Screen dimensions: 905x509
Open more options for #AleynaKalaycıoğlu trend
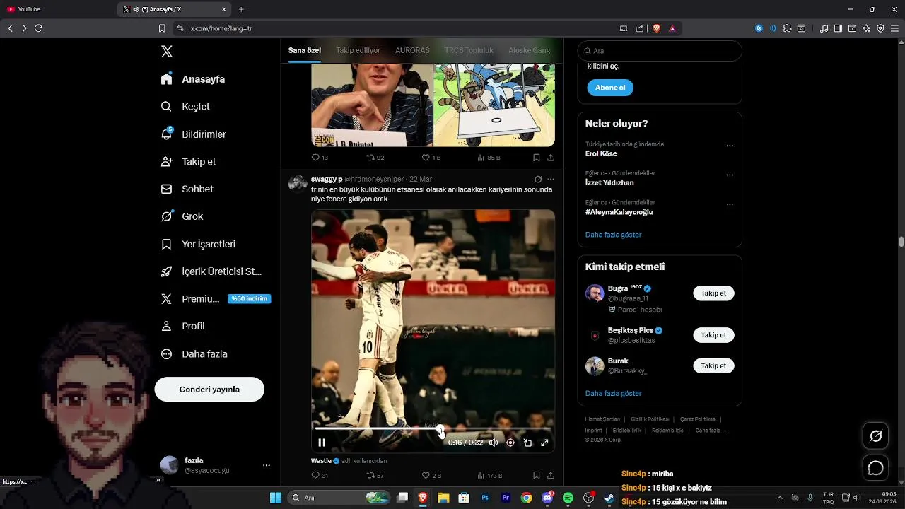pos(730,205)
